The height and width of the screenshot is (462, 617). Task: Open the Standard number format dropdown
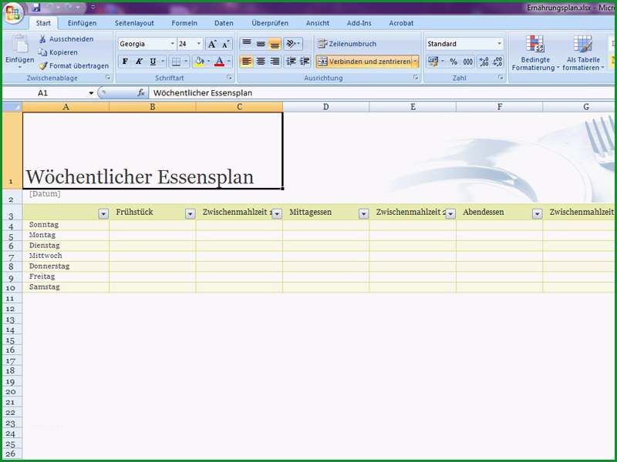[x=499, y=44]
